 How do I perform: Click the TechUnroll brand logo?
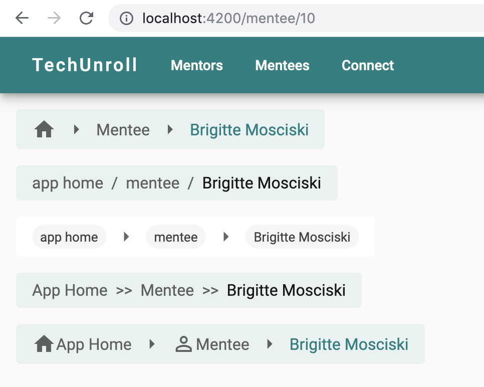pyautogui.click(x=85, y=65)
